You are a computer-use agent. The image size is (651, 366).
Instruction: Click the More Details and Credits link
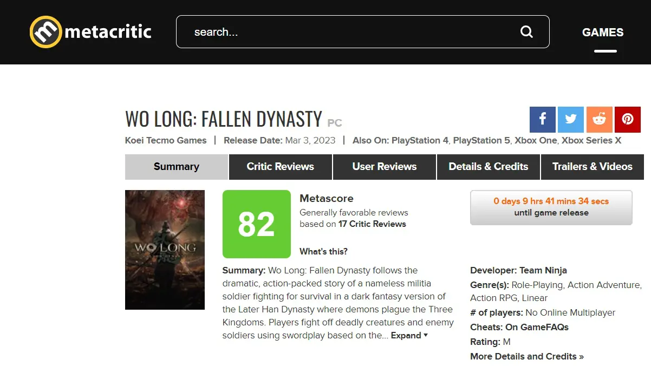527,356
